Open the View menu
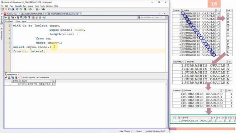 click(11, 6)
